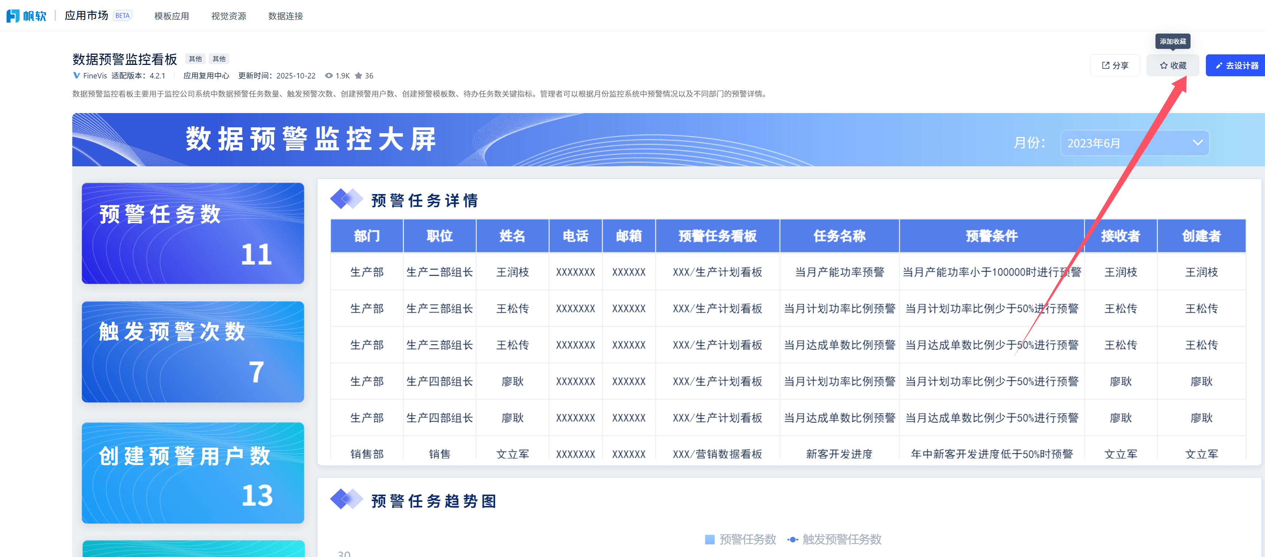Toggle 预警任务数 legend series
The width and height of the screenshot is (1265, 557).
(x=740, y=539)
